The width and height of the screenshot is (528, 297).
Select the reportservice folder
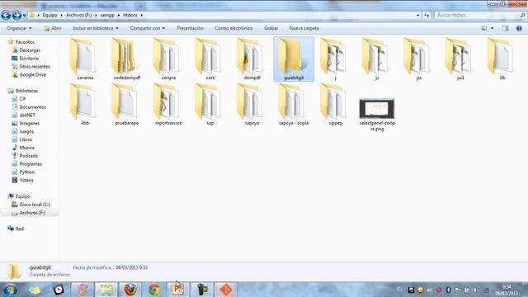coord(168,105)
